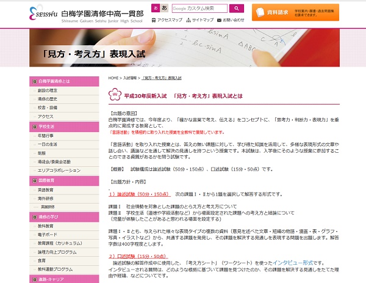This screenshot has height=283, width=366.
Task: Expand the 学校生活 sidebar section
Action: pos(64,126)
